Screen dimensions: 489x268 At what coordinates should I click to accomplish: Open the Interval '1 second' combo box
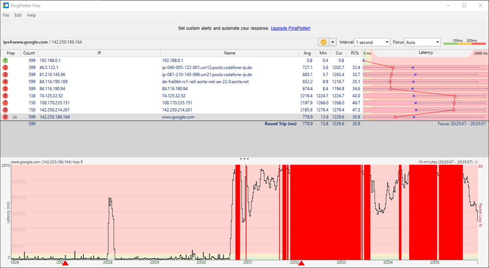pyautogui.click(x=372, y=42)
